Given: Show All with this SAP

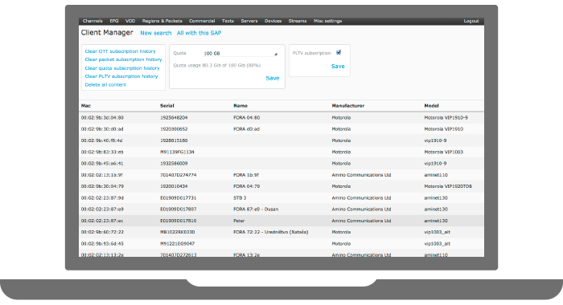Looking at the screenshot, I should (199, 33).
